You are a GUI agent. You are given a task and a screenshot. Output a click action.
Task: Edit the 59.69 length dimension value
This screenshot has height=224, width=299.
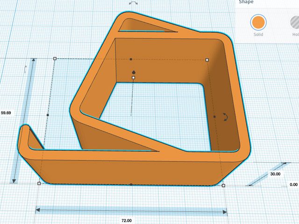[x=6, y=113]
